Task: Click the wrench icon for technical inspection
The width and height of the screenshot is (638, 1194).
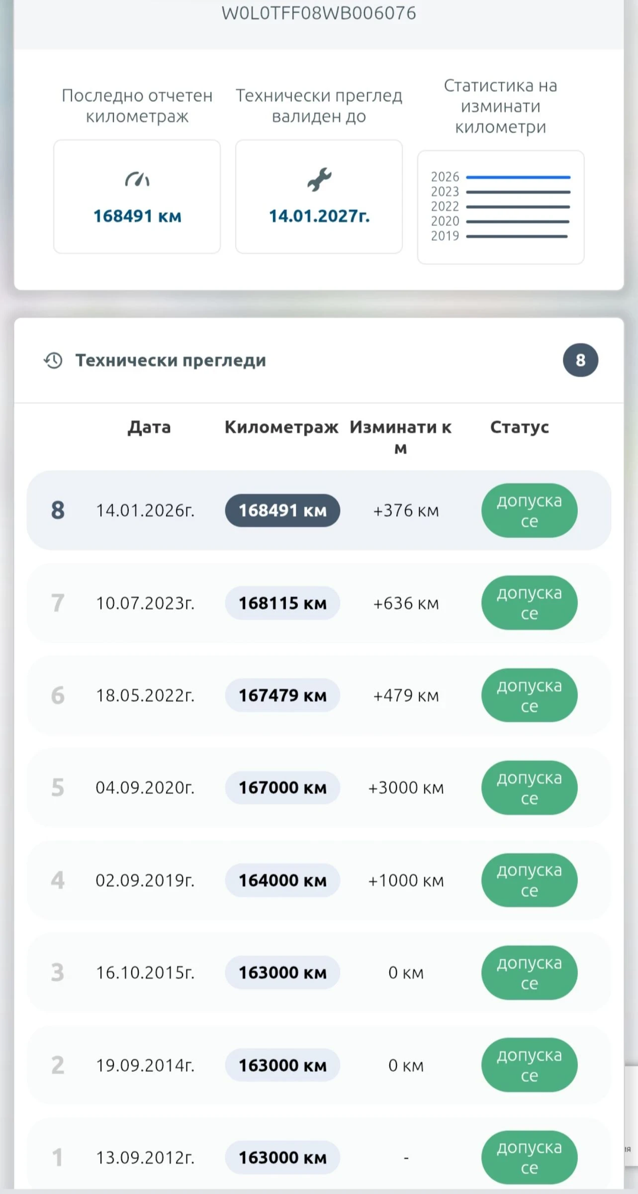Action: click(x=319, y=180)
